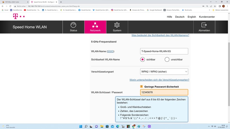Close the Speed Home WLAN tab
Screen dimensions: 230x129
56,2
